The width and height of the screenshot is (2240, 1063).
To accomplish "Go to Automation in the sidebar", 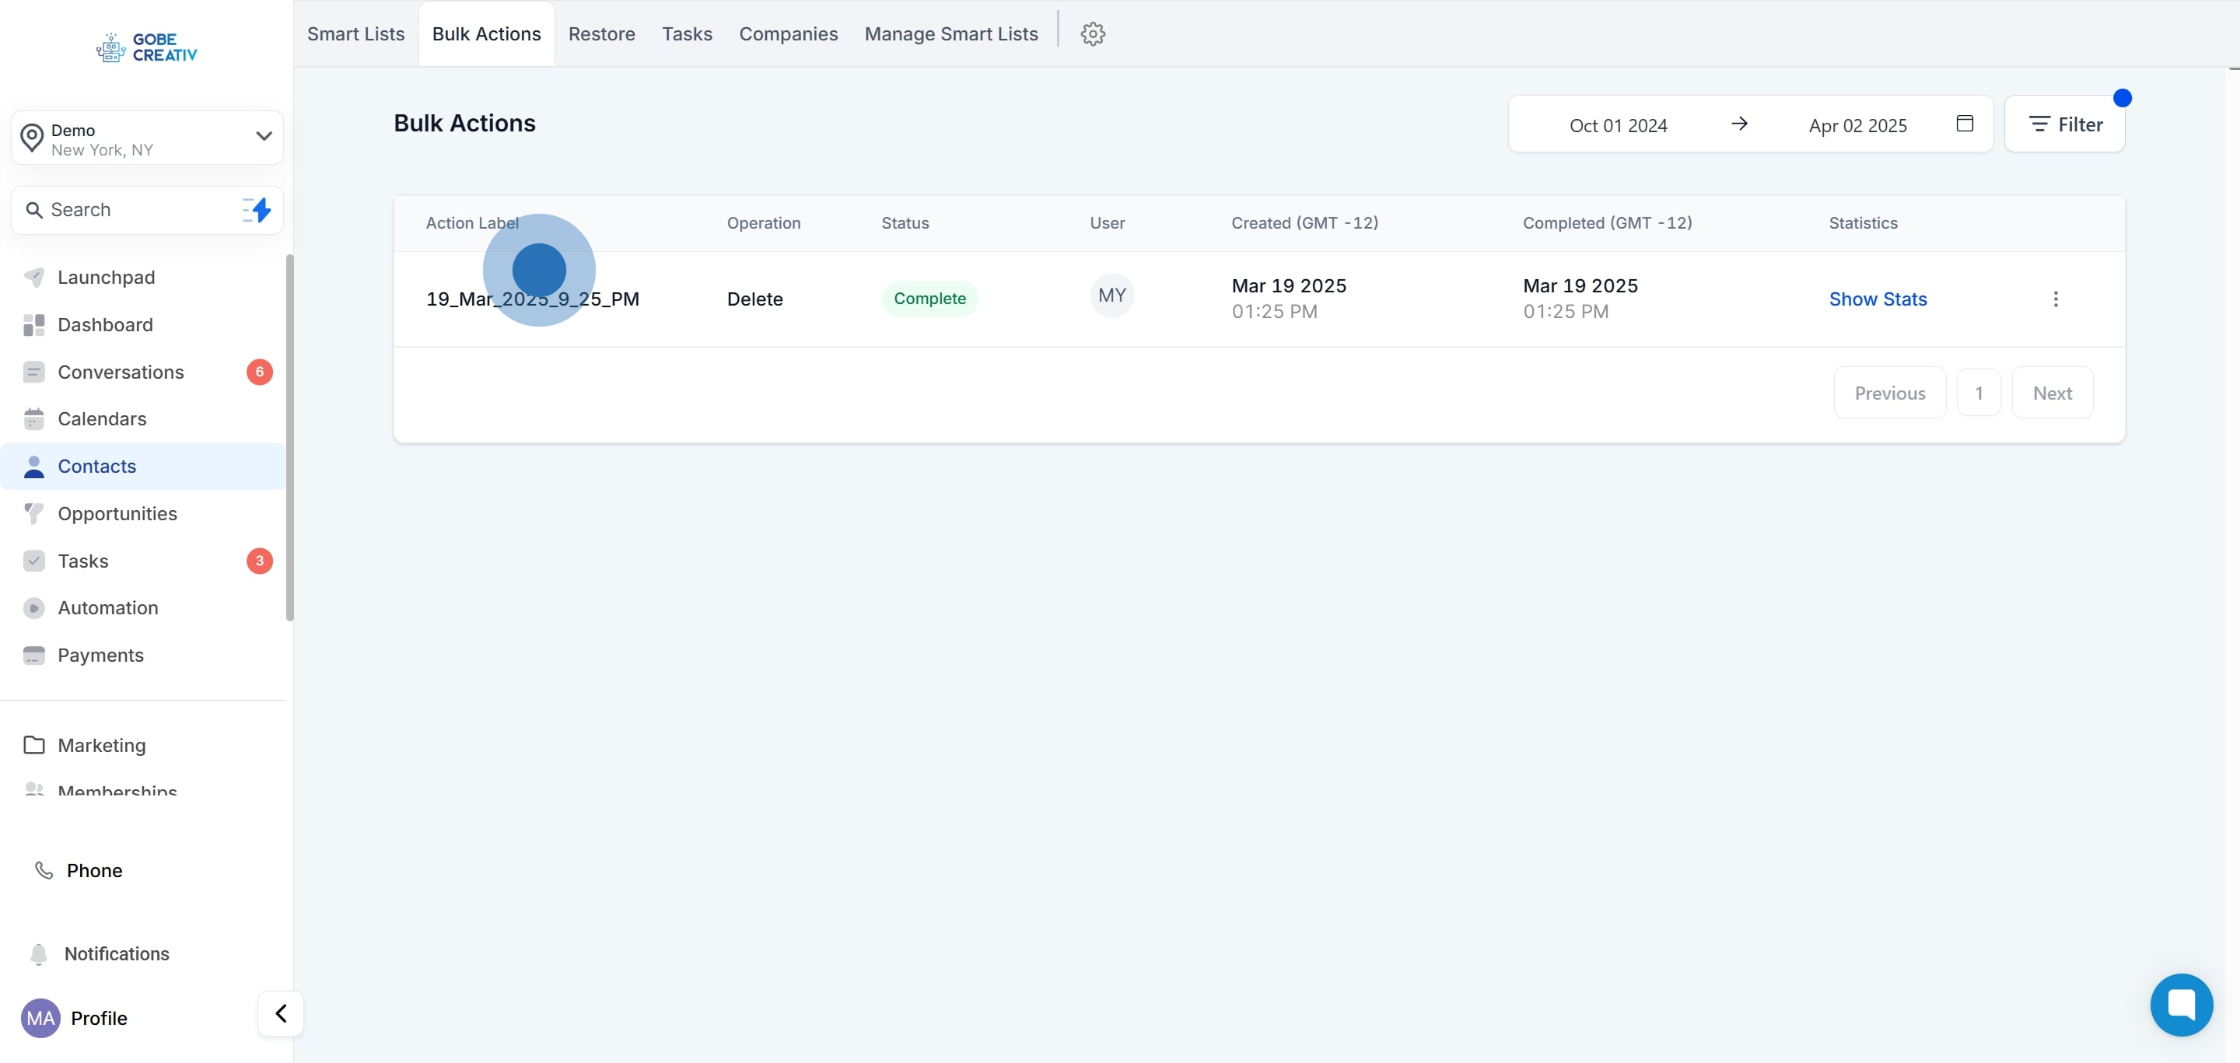I will [x=108, y=607].
